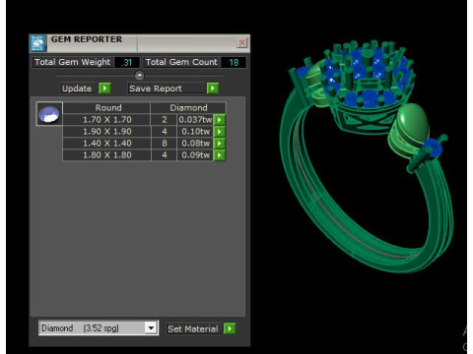473x354 pixels.
Task: Click the Total Gem Weight value .31
Action: point(127,62)
